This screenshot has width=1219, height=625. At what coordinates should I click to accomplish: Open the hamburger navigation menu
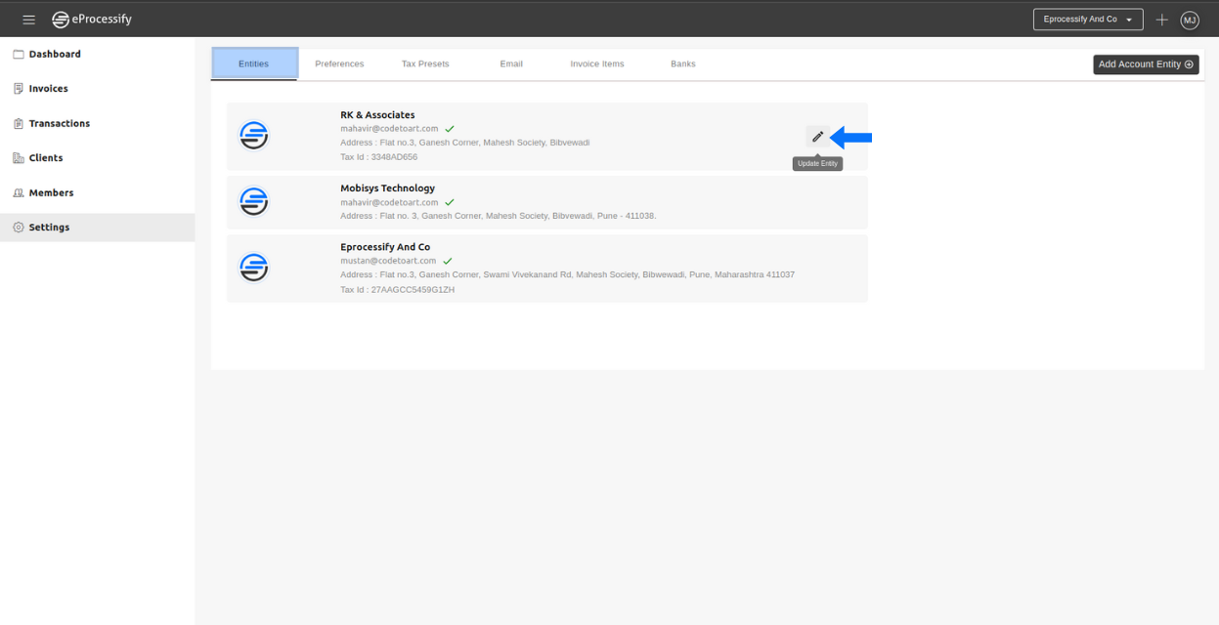coord(29,20)
